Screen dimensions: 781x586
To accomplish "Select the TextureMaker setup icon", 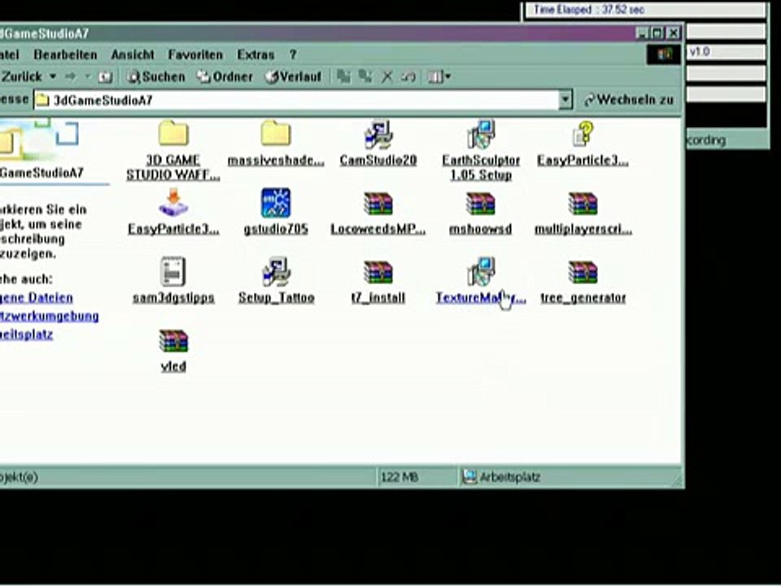I will 481,272.
